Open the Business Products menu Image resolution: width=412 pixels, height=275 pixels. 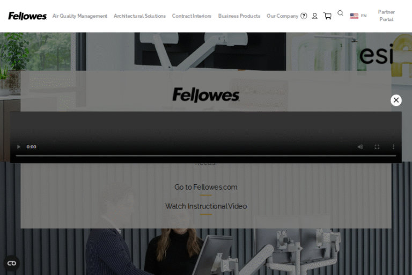click(x=239, y=16)
